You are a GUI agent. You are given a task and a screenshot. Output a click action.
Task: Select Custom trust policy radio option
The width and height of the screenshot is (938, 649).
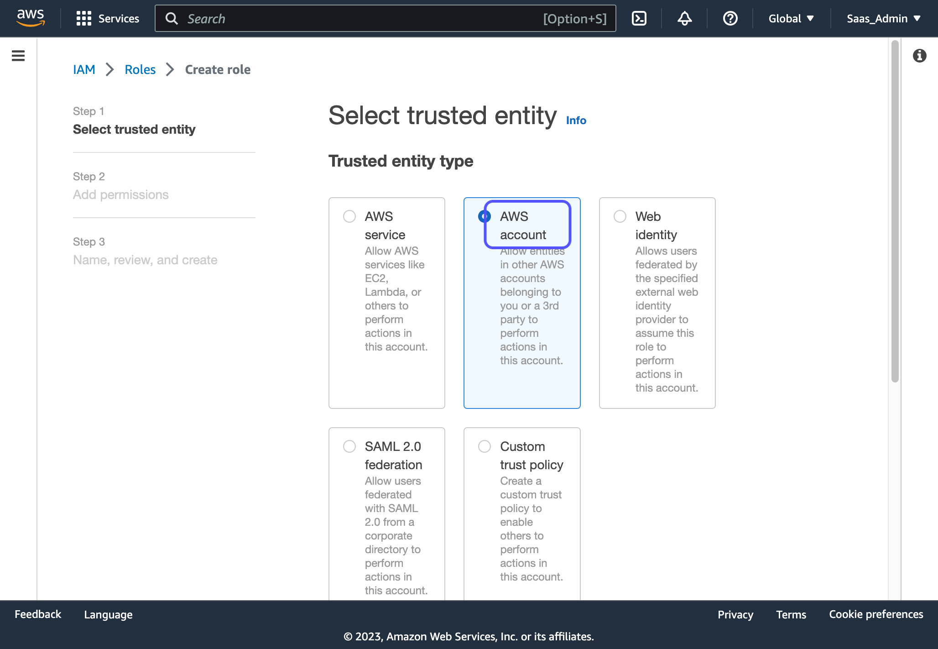[x=485, y=446]
